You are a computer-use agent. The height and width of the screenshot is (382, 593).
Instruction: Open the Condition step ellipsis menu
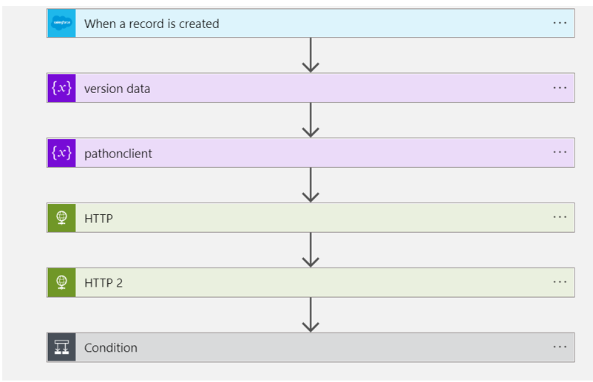[x=560, y=347]
